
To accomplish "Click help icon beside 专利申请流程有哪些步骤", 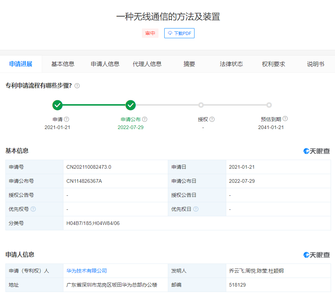I will click(x=77, y=86).
